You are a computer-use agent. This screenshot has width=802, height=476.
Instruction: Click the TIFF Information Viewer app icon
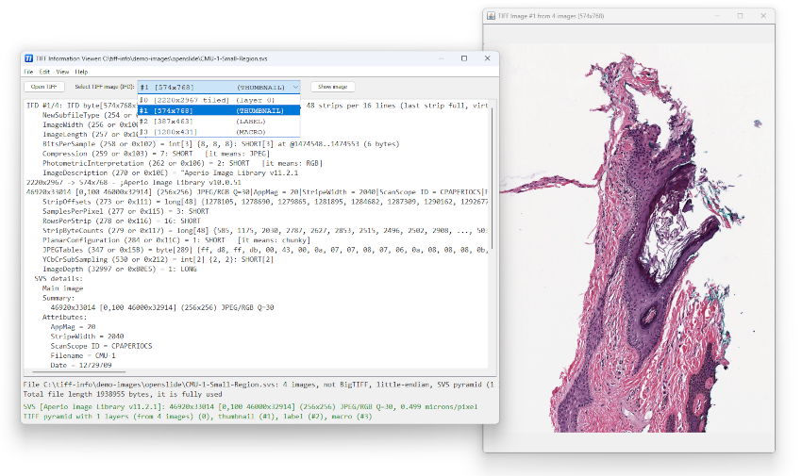point(28,58)
